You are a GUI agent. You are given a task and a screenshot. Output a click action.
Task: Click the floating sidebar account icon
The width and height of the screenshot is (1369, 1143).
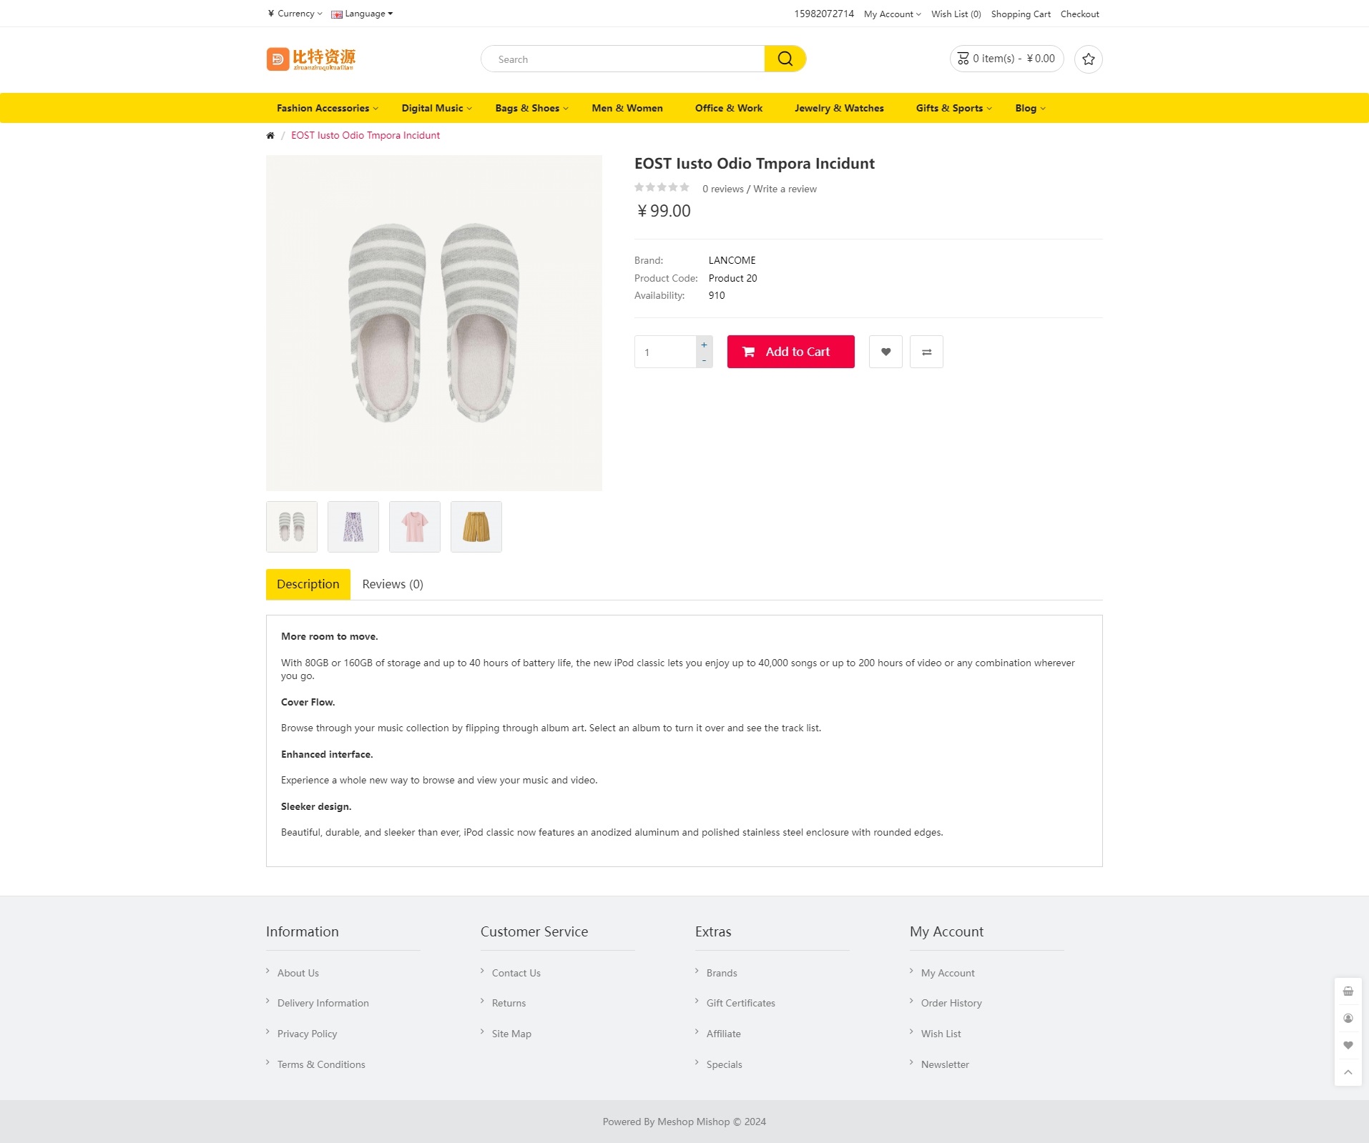click(x=1348, y=1018)
